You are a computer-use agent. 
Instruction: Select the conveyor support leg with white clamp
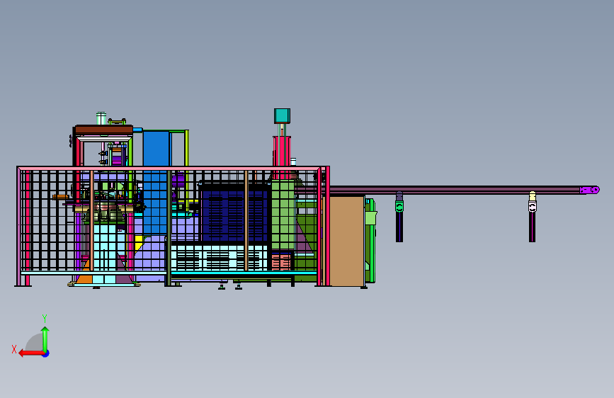pyautogui.click(x=532, y=217)
